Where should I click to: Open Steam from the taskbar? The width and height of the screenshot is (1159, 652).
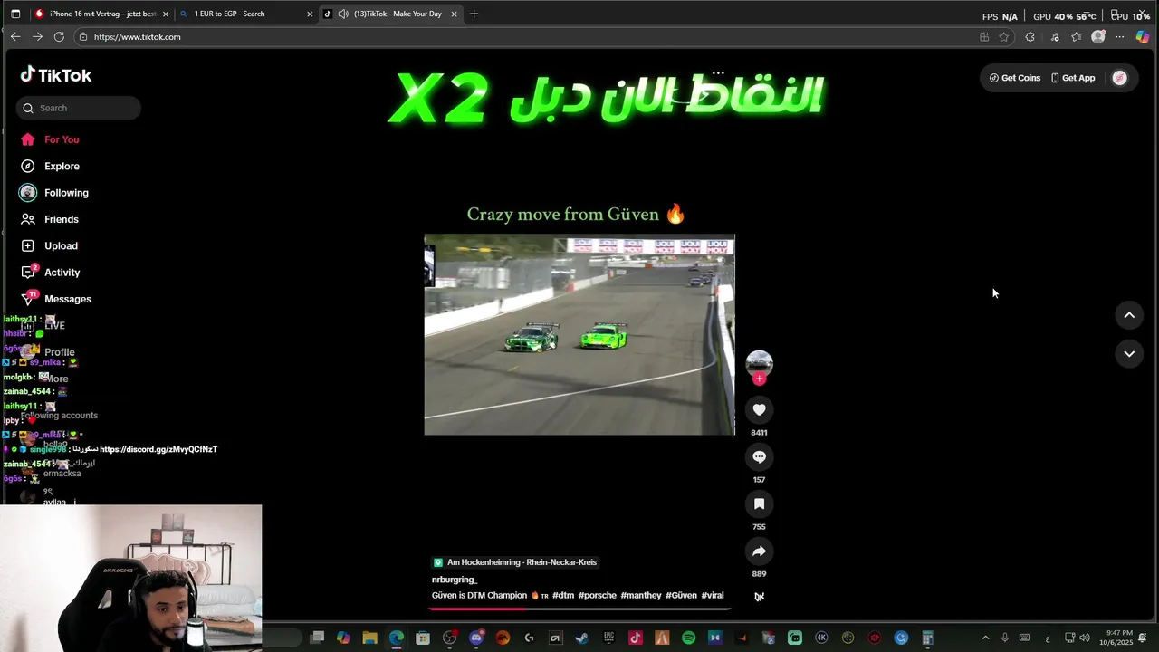581,638
